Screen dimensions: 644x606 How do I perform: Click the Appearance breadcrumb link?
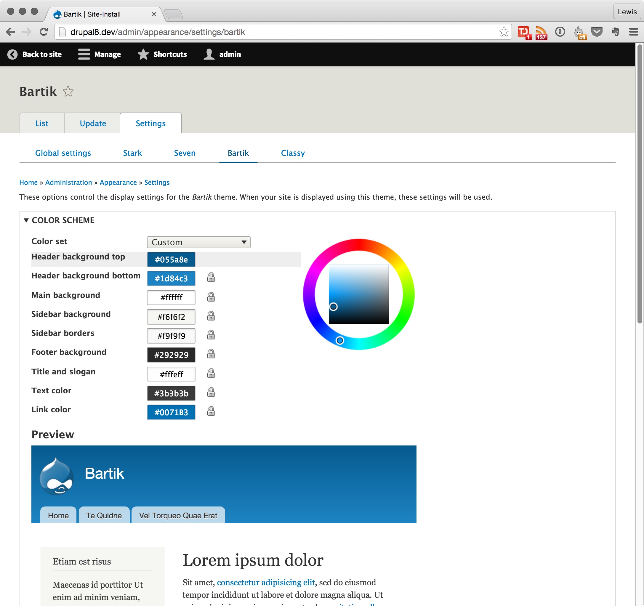[x=118, y=182]
